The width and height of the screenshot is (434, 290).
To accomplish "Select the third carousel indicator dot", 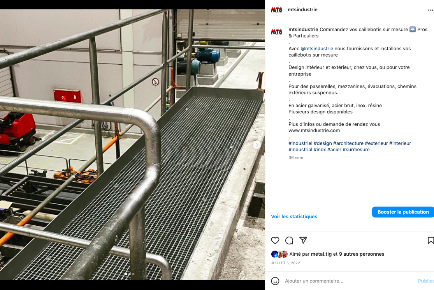I will [x=133, y=274].
